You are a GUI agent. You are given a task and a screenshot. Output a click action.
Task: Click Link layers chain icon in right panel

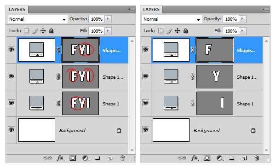point(182,158)
